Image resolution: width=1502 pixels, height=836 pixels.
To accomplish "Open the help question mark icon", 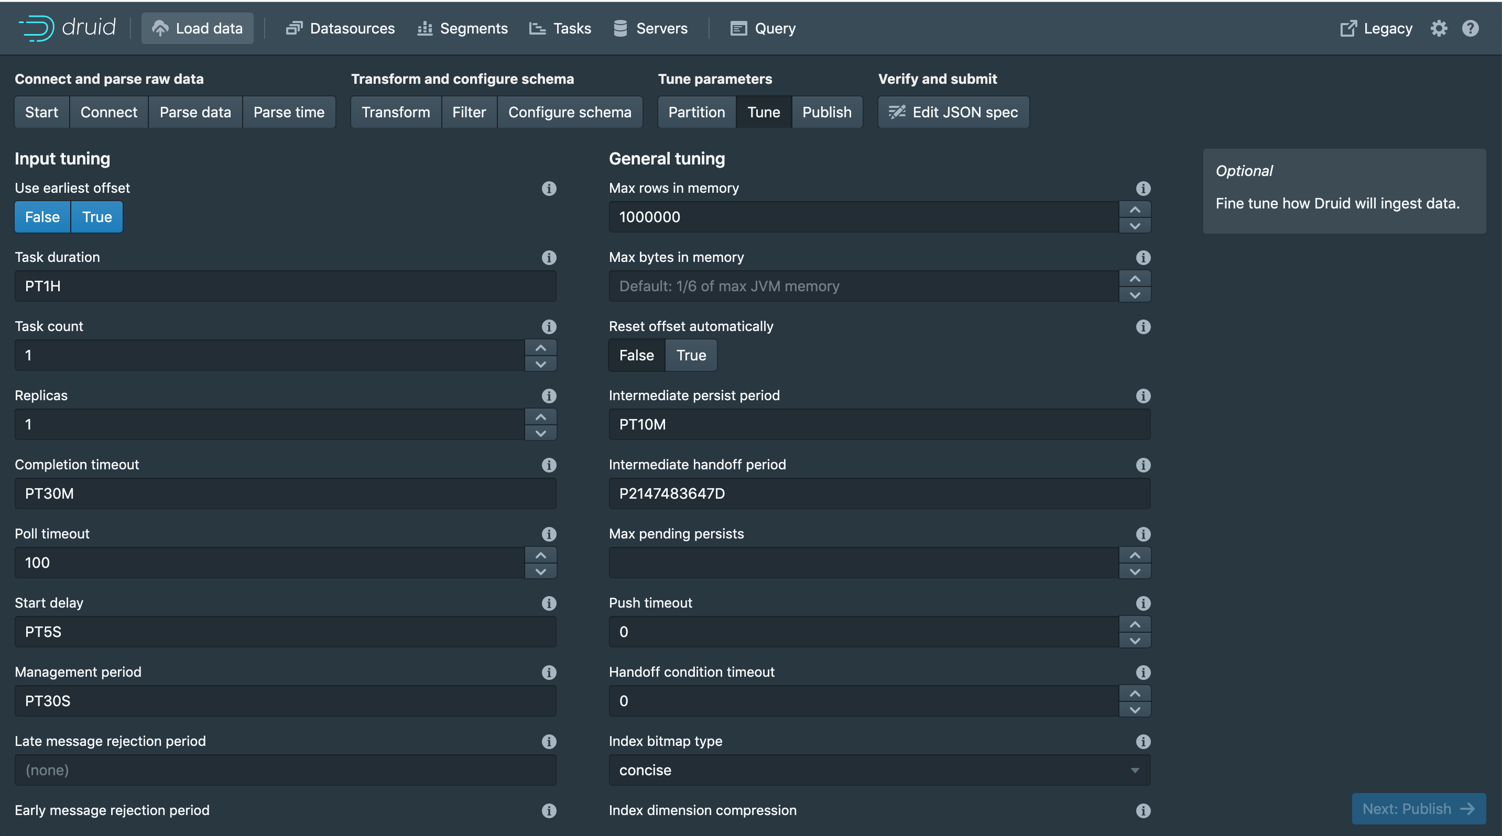I will tap(1470, 28).
